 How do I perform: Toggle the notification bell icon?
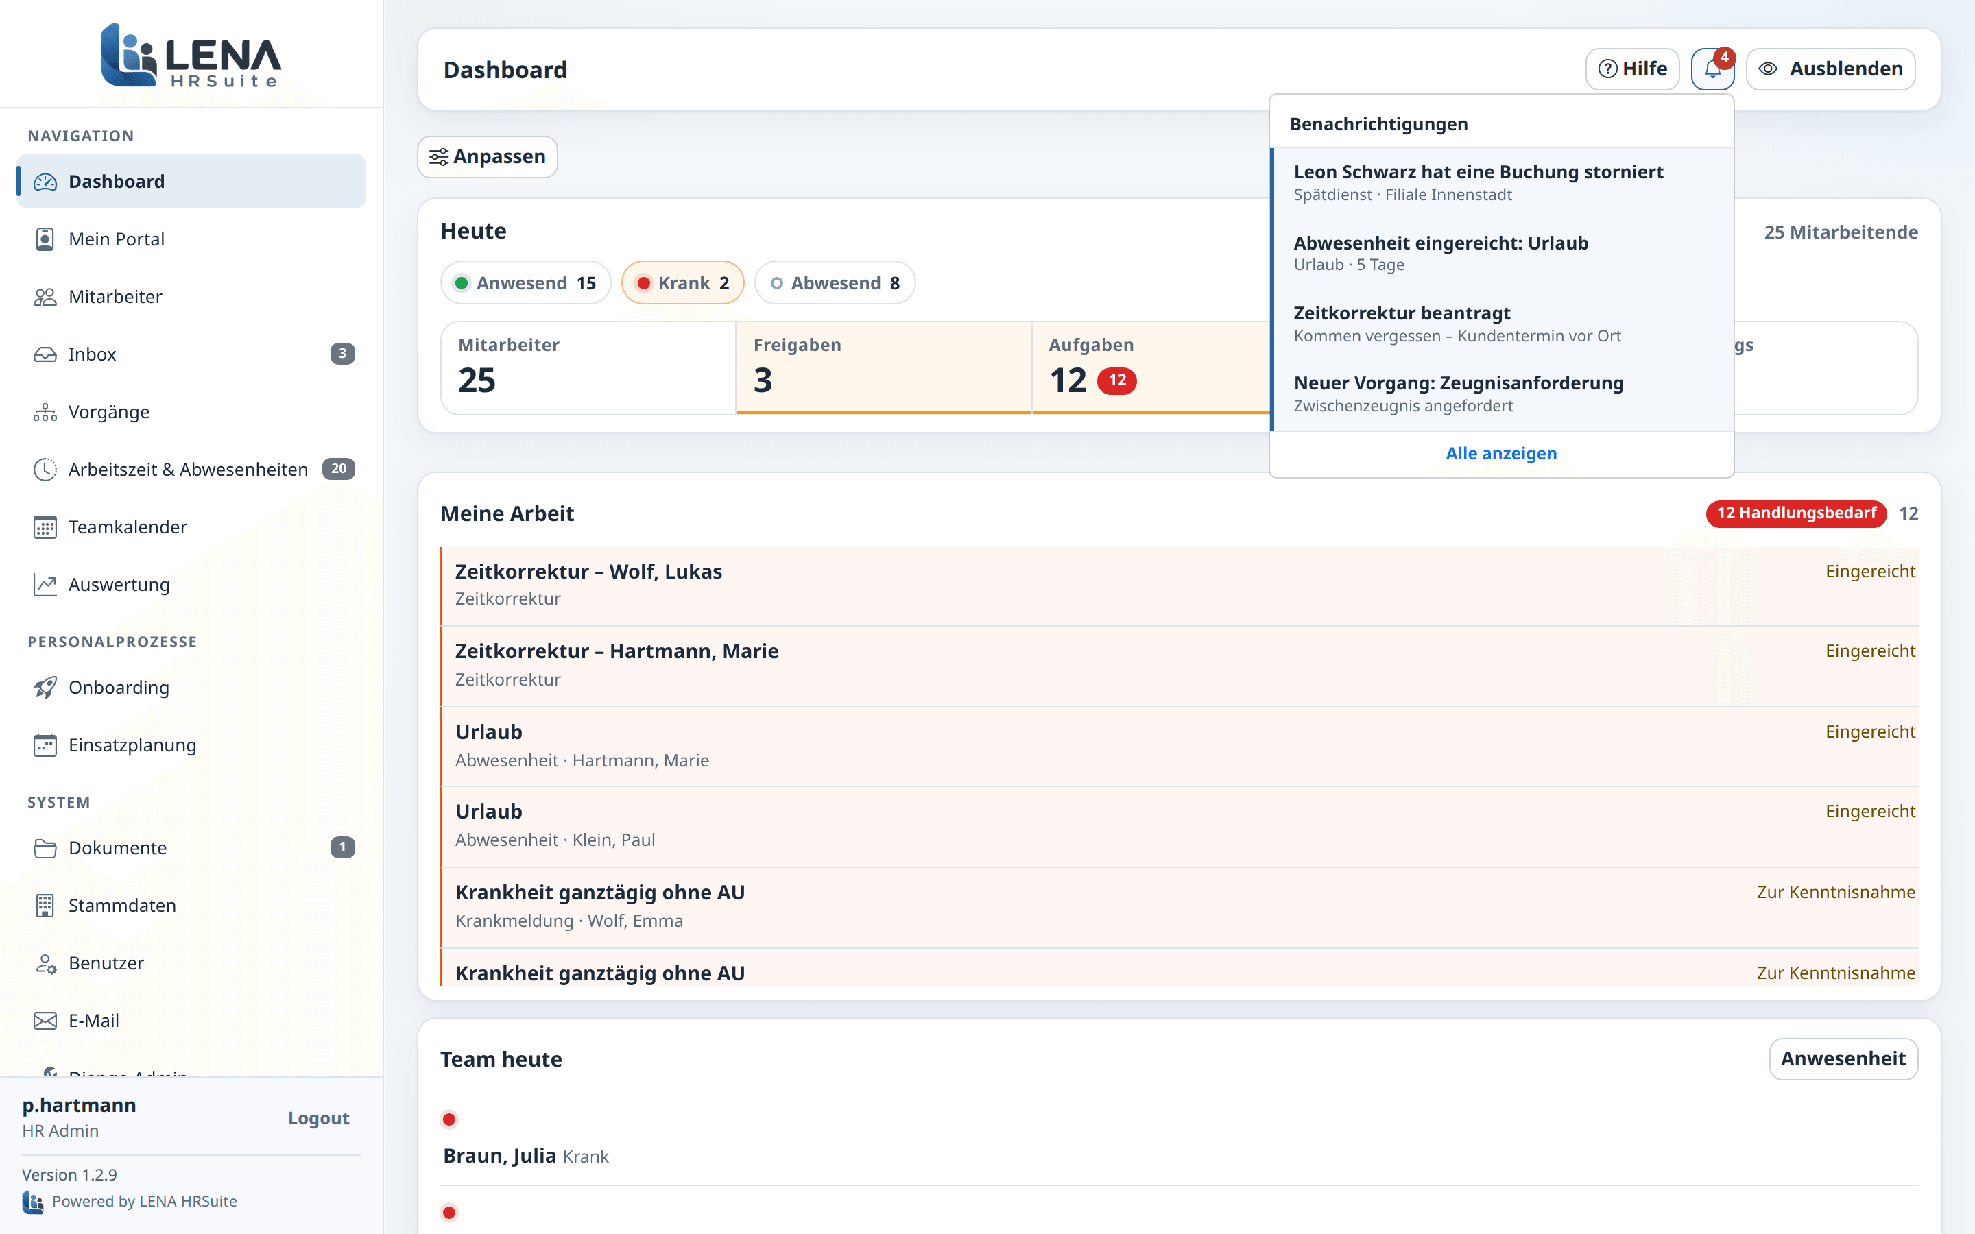1712,69
